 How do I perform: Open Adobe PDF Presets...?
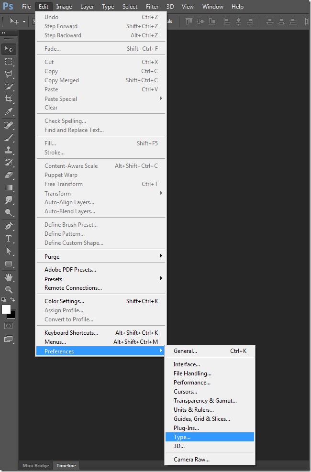click(x=101, y=269)
